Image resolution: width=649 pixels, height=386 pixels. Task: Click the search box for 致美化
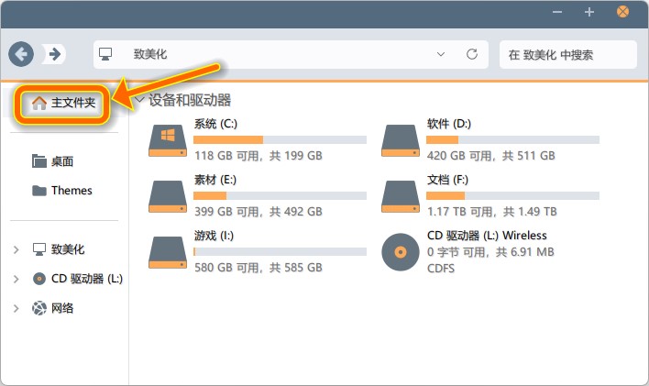(566, 54)
